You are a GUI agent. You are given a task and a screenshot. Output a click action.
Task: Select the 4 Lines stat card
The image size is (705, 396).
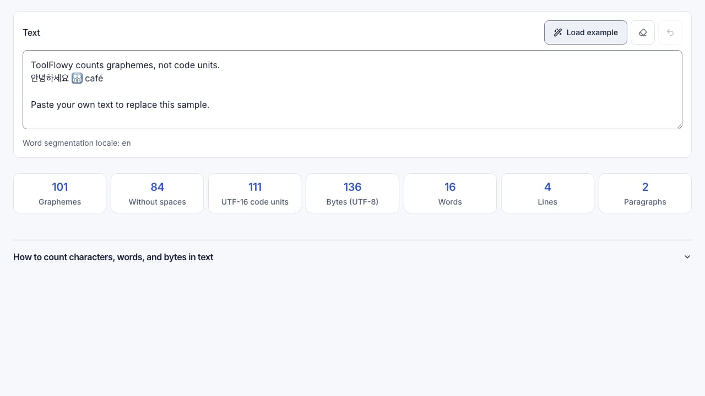[x=547, y=194]
